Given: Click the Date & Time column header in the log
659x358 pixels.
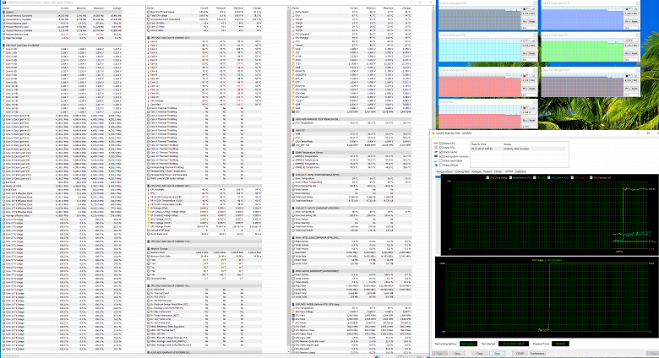Looking at the screenshot, I should click(x=487, y=144).
